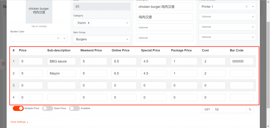The image size is (270, 128).
Task: Clear the Border Color selection
Action: [x=58, y=38]
